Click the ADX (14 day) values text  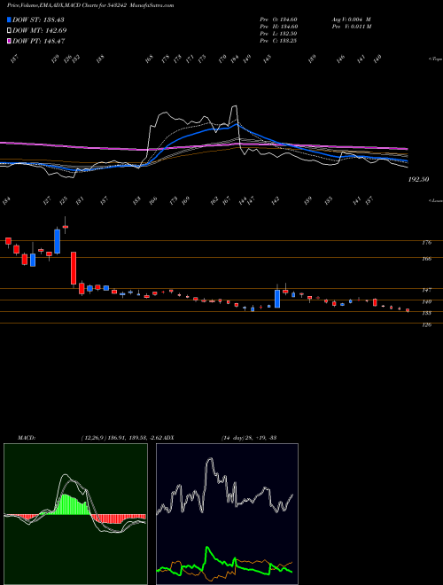(x=248, y=437)
